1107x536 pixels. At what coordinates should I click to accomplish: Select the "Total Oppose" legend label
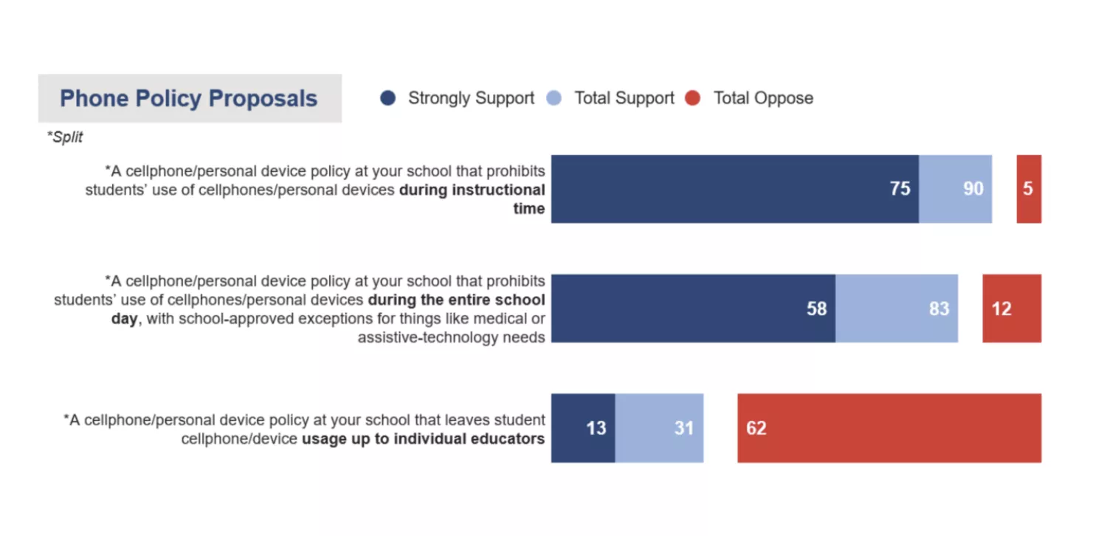763,98
